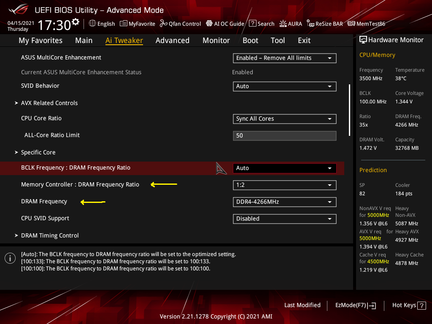432x324 pixels.
Task: Click the English language globe icon
Action: tap(92, 24)
